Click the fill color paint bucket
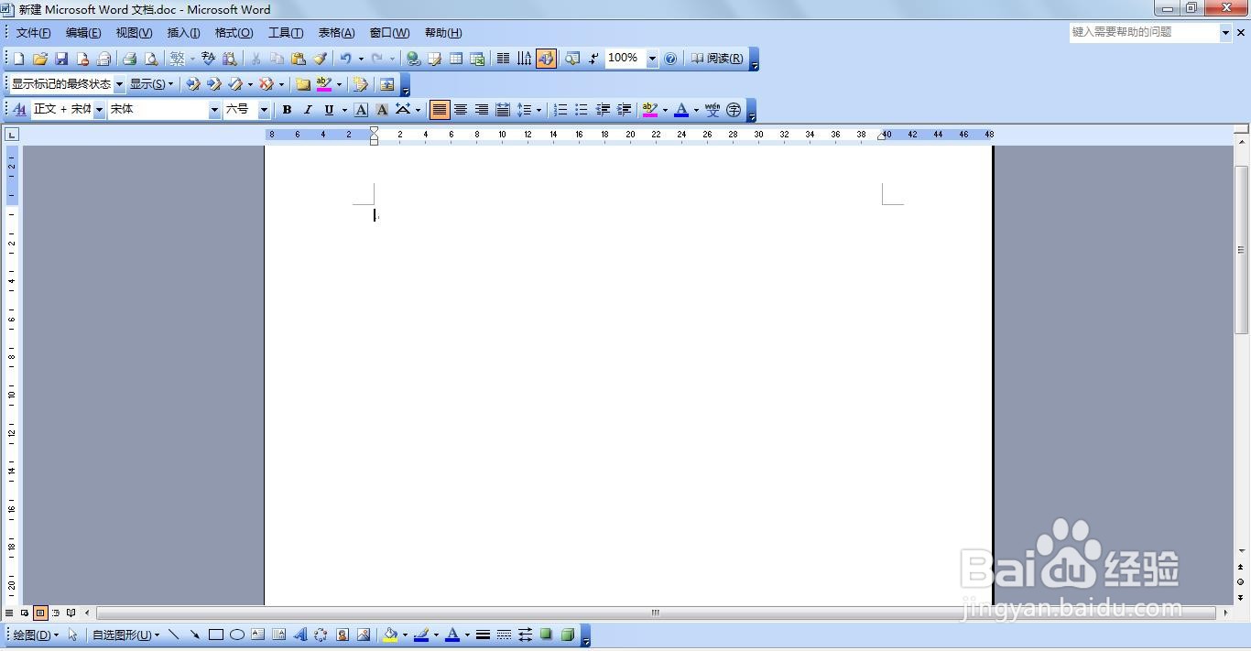Viewport: 1251px width, 651px height. pyautogui.click(x=390, y=635)
